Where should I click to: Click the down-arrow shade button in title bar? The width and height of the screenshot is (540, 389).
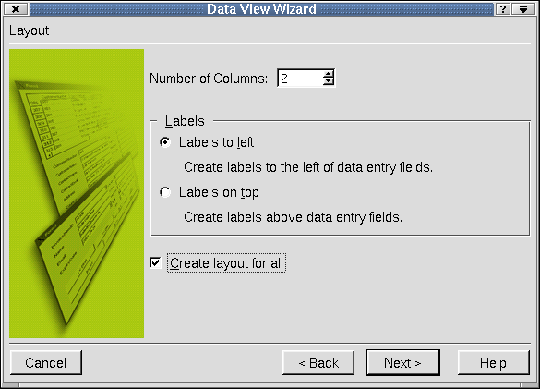(x=523, y=9)
